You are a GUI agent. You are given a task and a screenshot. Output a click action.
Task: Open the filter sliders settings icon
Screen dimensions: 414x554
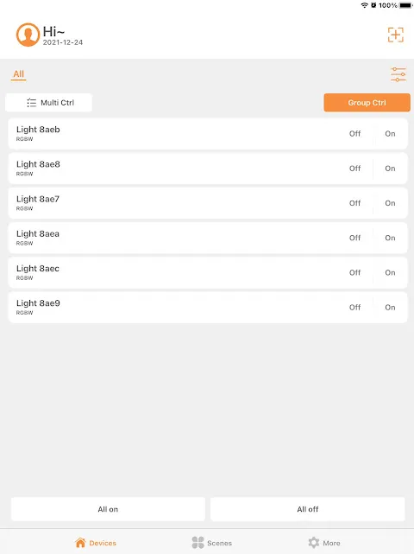click(398, 74)
